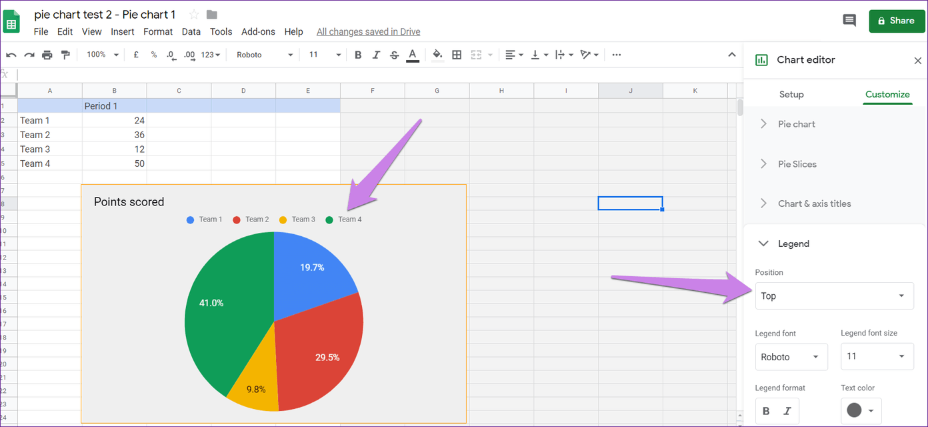Viewport: 928px width, 427px height.
Task: Click the Points scored chart title
Action: (x=129, y=201)
